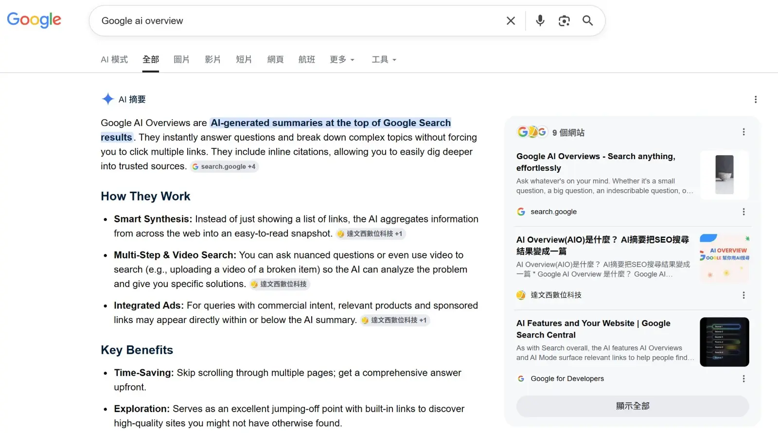778x433 pixels.
Task: Open the 網頁 web tab
Action: (275, 59)
